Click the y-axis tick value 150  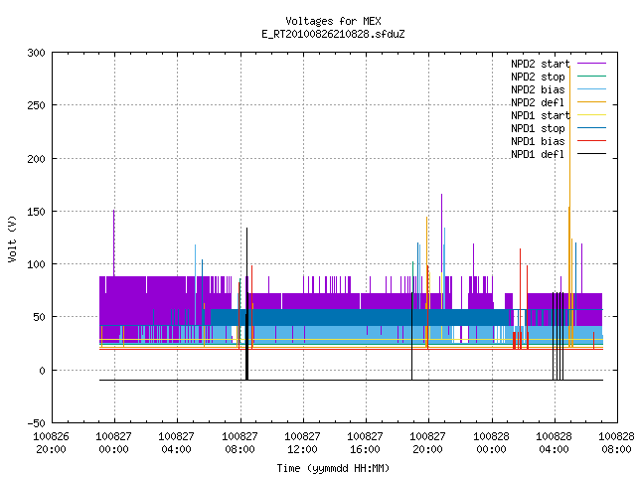[36, 212]
